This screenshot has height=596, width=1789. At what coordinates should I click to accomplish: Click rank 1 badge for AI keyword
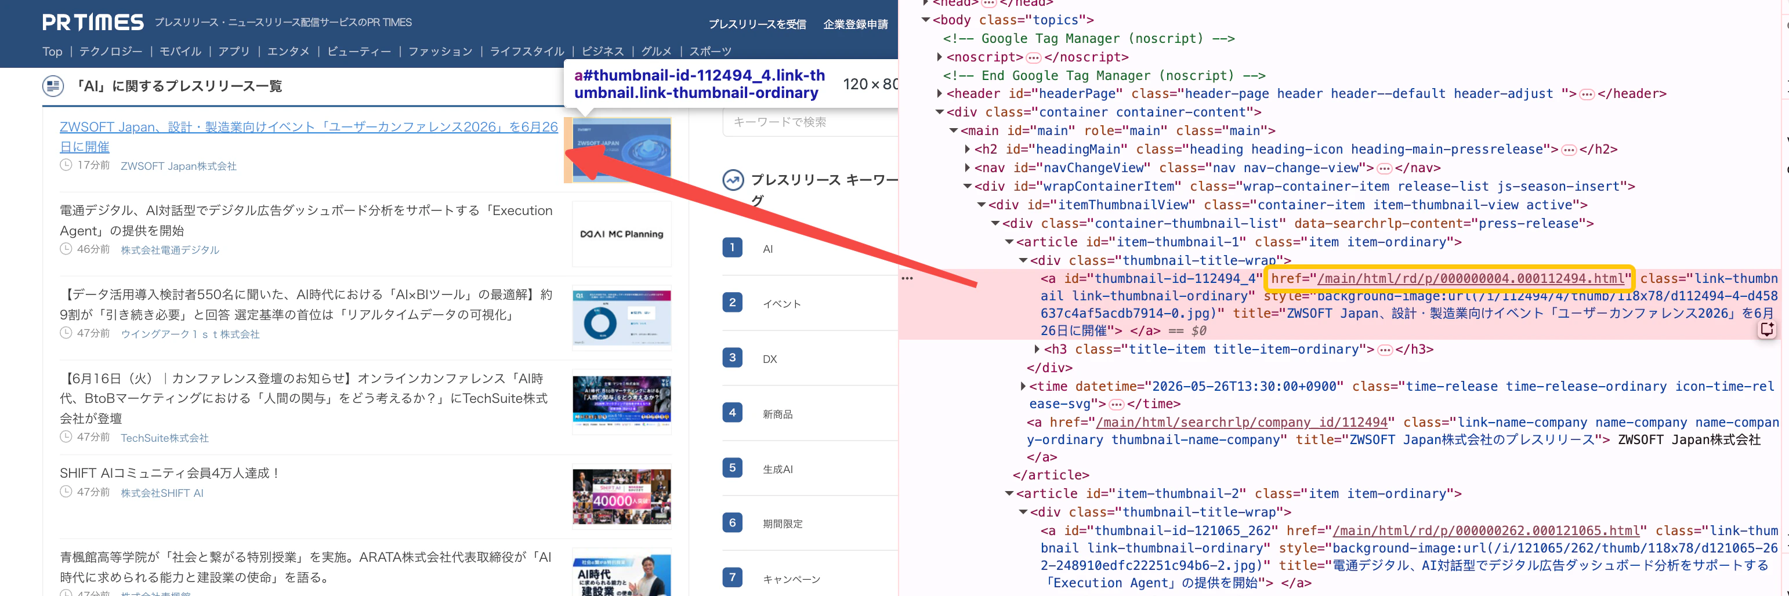732,248
